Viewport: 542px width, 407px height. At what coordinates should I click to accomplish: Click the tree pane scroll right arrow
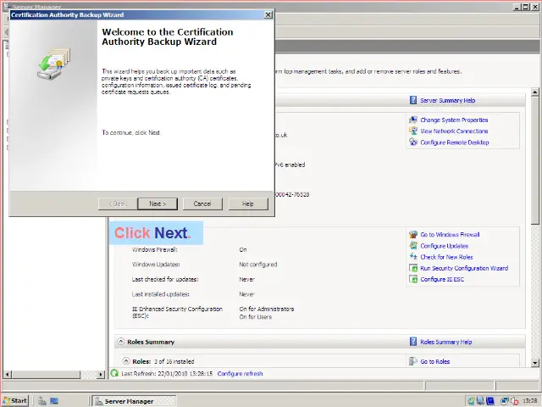click(101, 374)
